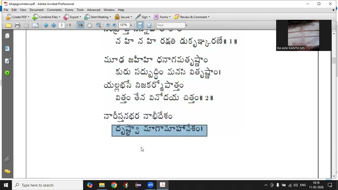The image size is (338, 190).
Task: Toggle the fit-one-full-page view icon
Action: 149,25
